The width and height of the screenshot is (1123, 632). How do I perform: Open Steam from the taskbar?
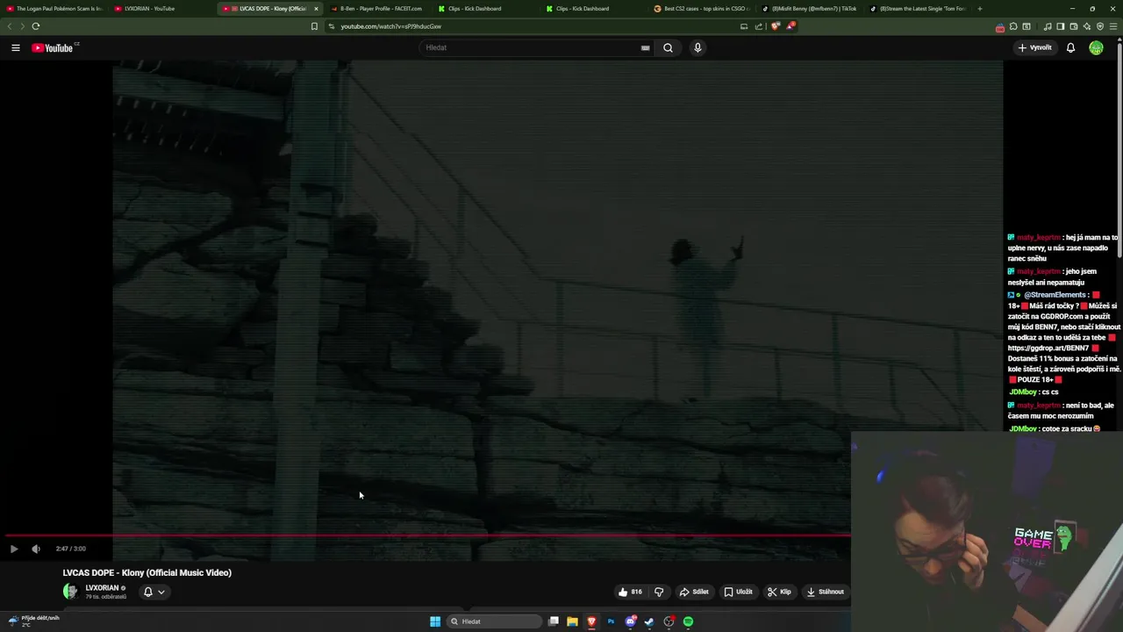point(649,621)
